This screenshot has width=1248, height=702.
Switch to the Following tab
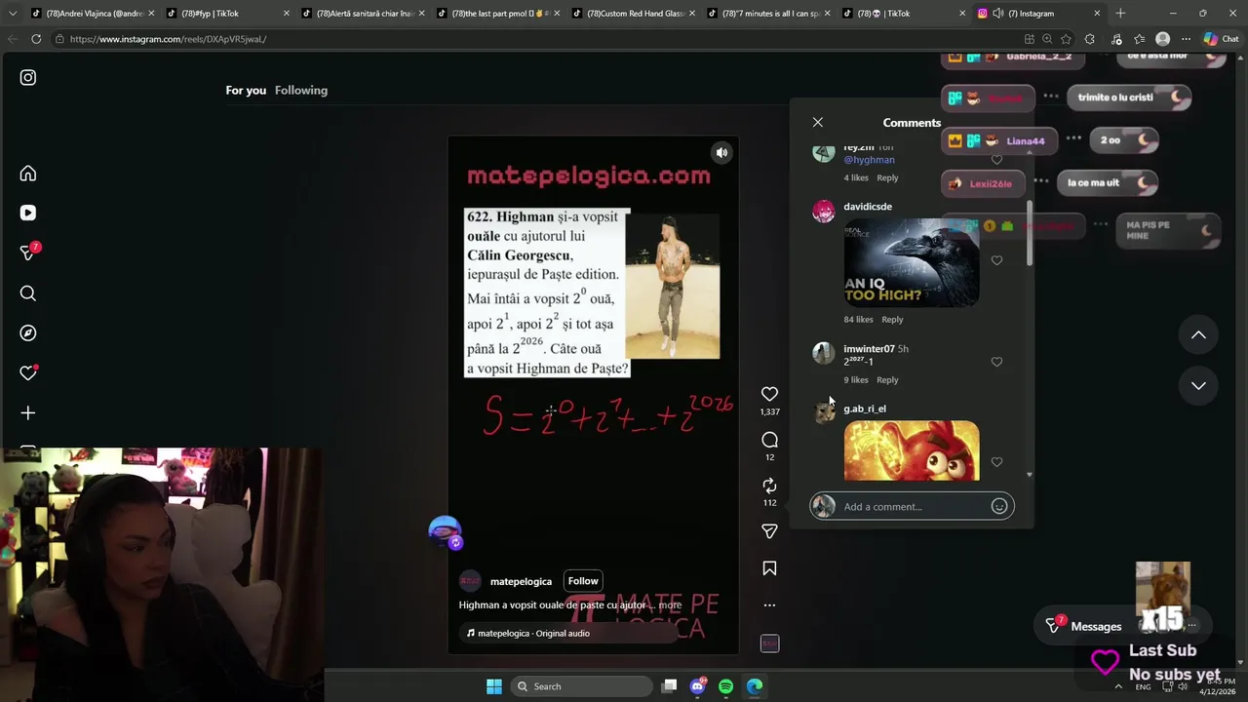[301, 91]
